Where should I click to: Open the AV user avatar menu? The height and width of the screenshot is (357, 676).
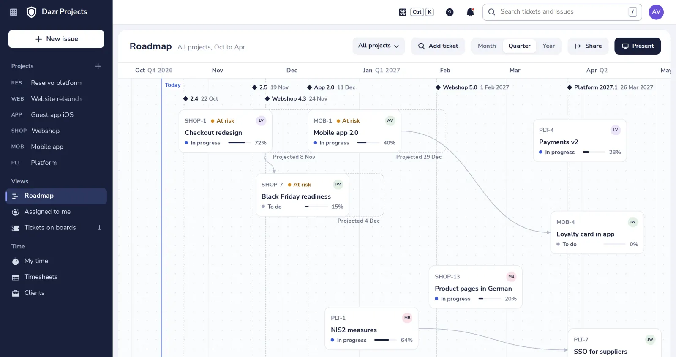pyautogui.click(x=656, y=12)
